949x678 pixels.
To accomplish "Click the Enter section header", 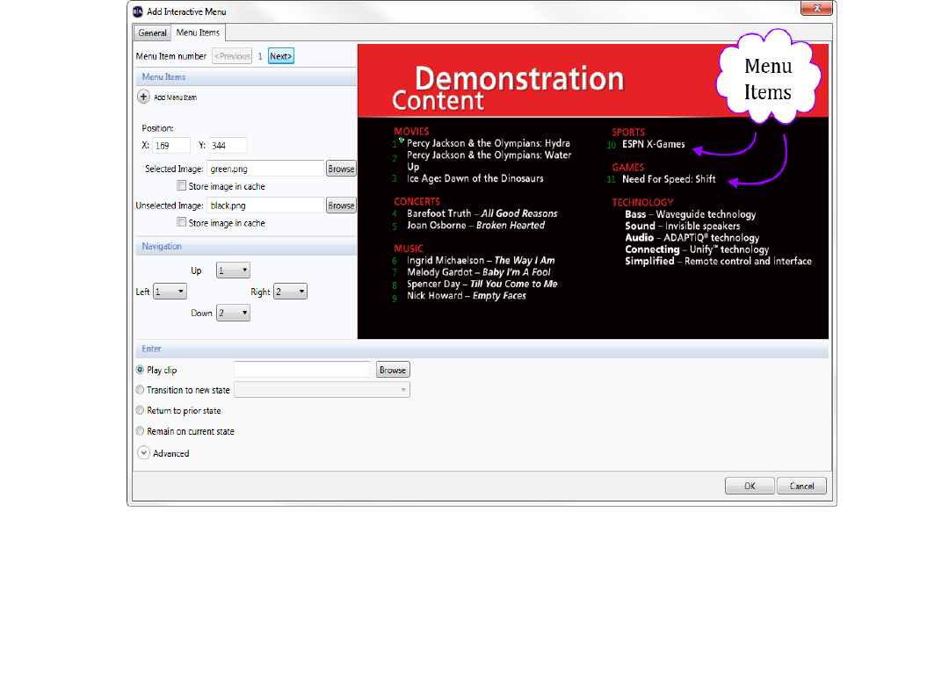I will pyautogui.click(x=482, y=349).
